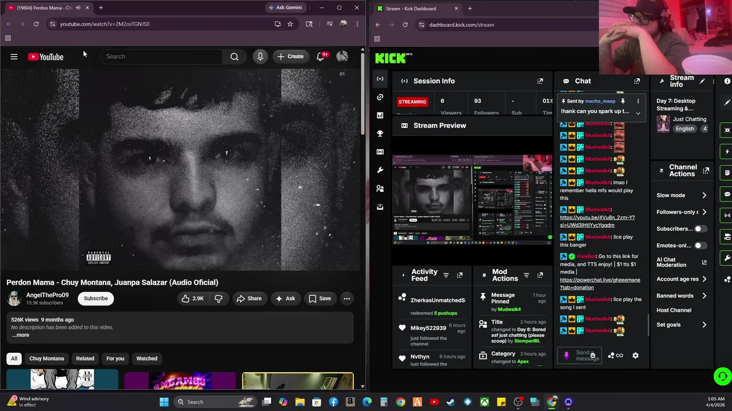732x411 pixels.
Task: Reload the YouTube tab
Action: [36, 24]
